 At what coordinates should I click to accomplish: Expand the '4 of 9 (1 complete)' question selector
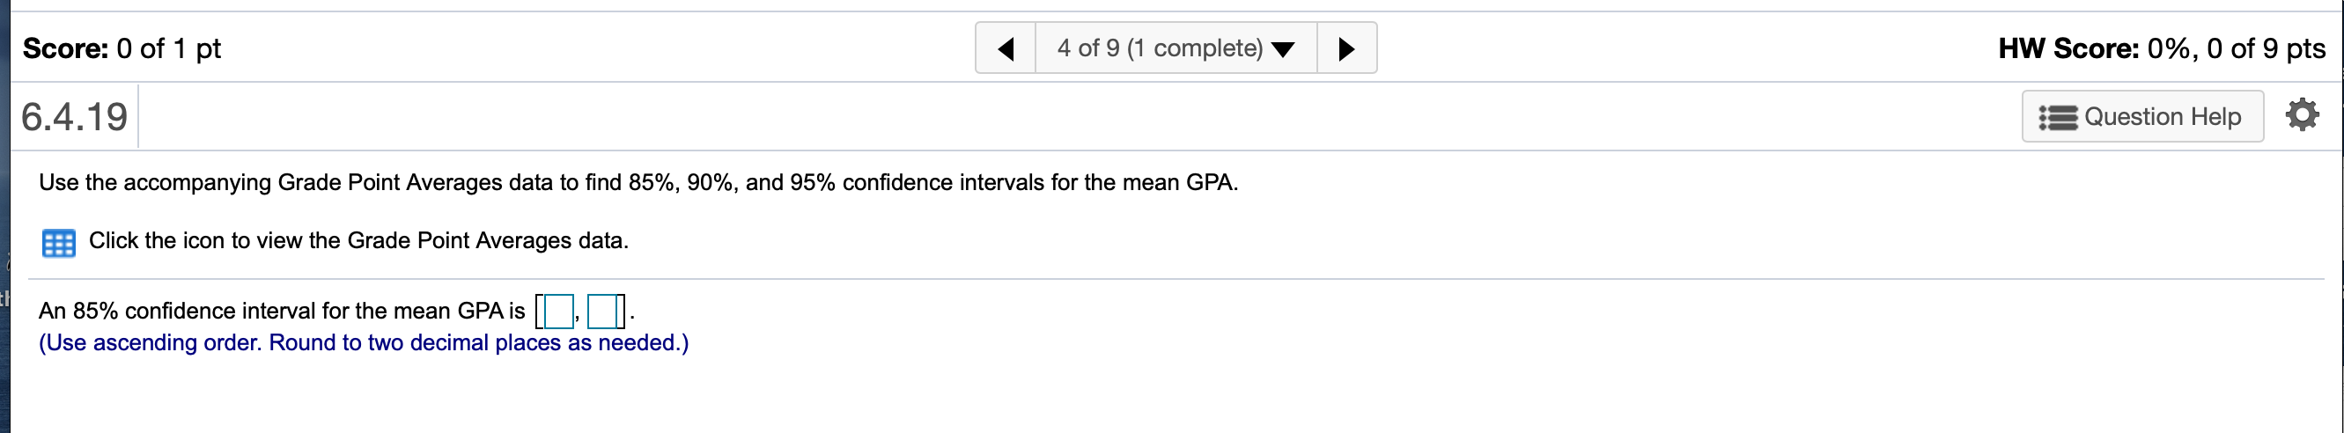(1176, 48)
